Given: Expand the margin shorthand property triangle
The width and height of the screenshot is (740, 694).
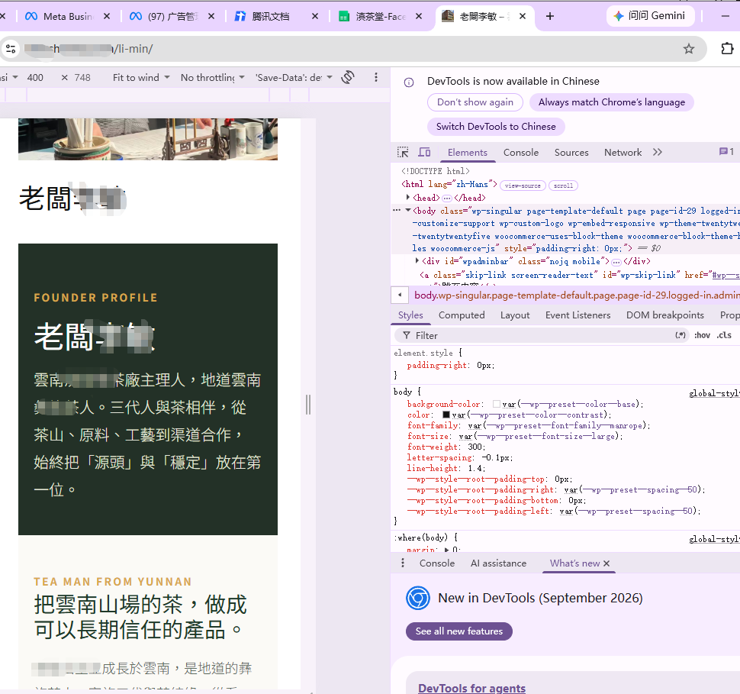Looking at the screenshot, I should tap(446, 550).
